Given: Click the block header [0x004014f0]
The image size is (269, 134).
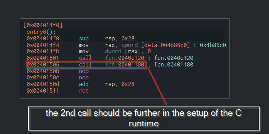Looking at the screenshot, I should (x=43, y=25).
